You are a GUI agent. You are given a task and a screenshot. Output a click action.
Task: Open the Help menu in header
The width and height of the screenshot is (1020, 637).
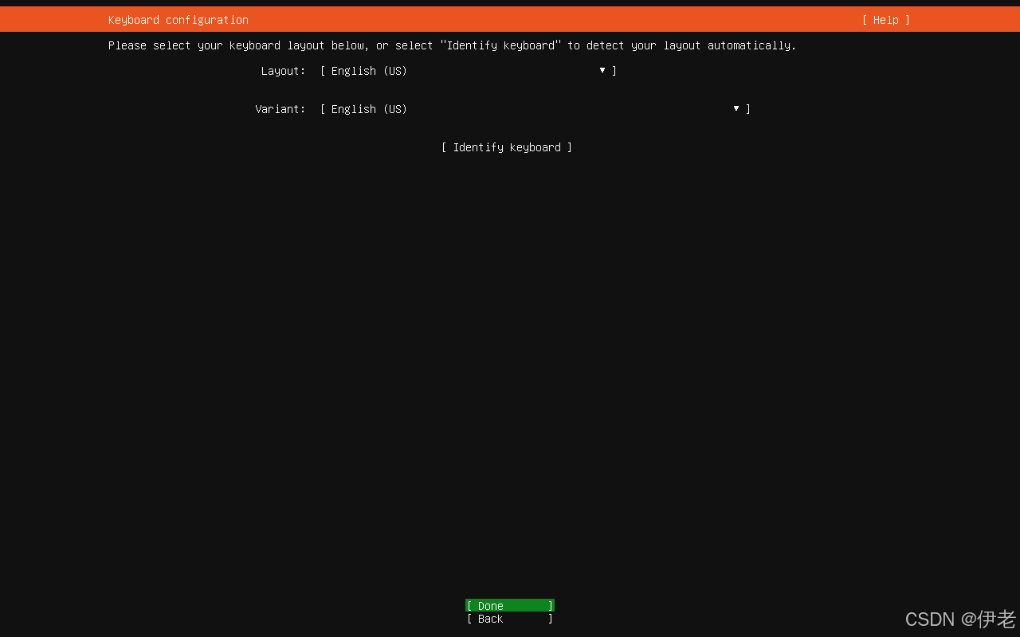(x=885, y=20)
